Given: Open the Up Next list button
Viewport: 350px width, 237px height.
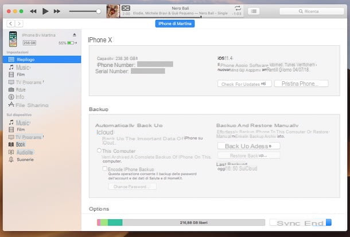Looking at the screenshot, I should point(254,11).
